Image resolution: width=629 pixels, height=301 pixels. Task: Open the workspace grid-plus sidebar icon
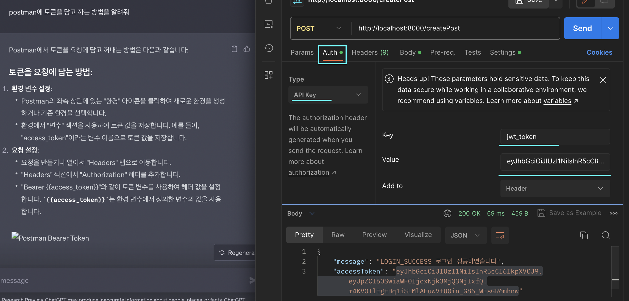(269, 75)
